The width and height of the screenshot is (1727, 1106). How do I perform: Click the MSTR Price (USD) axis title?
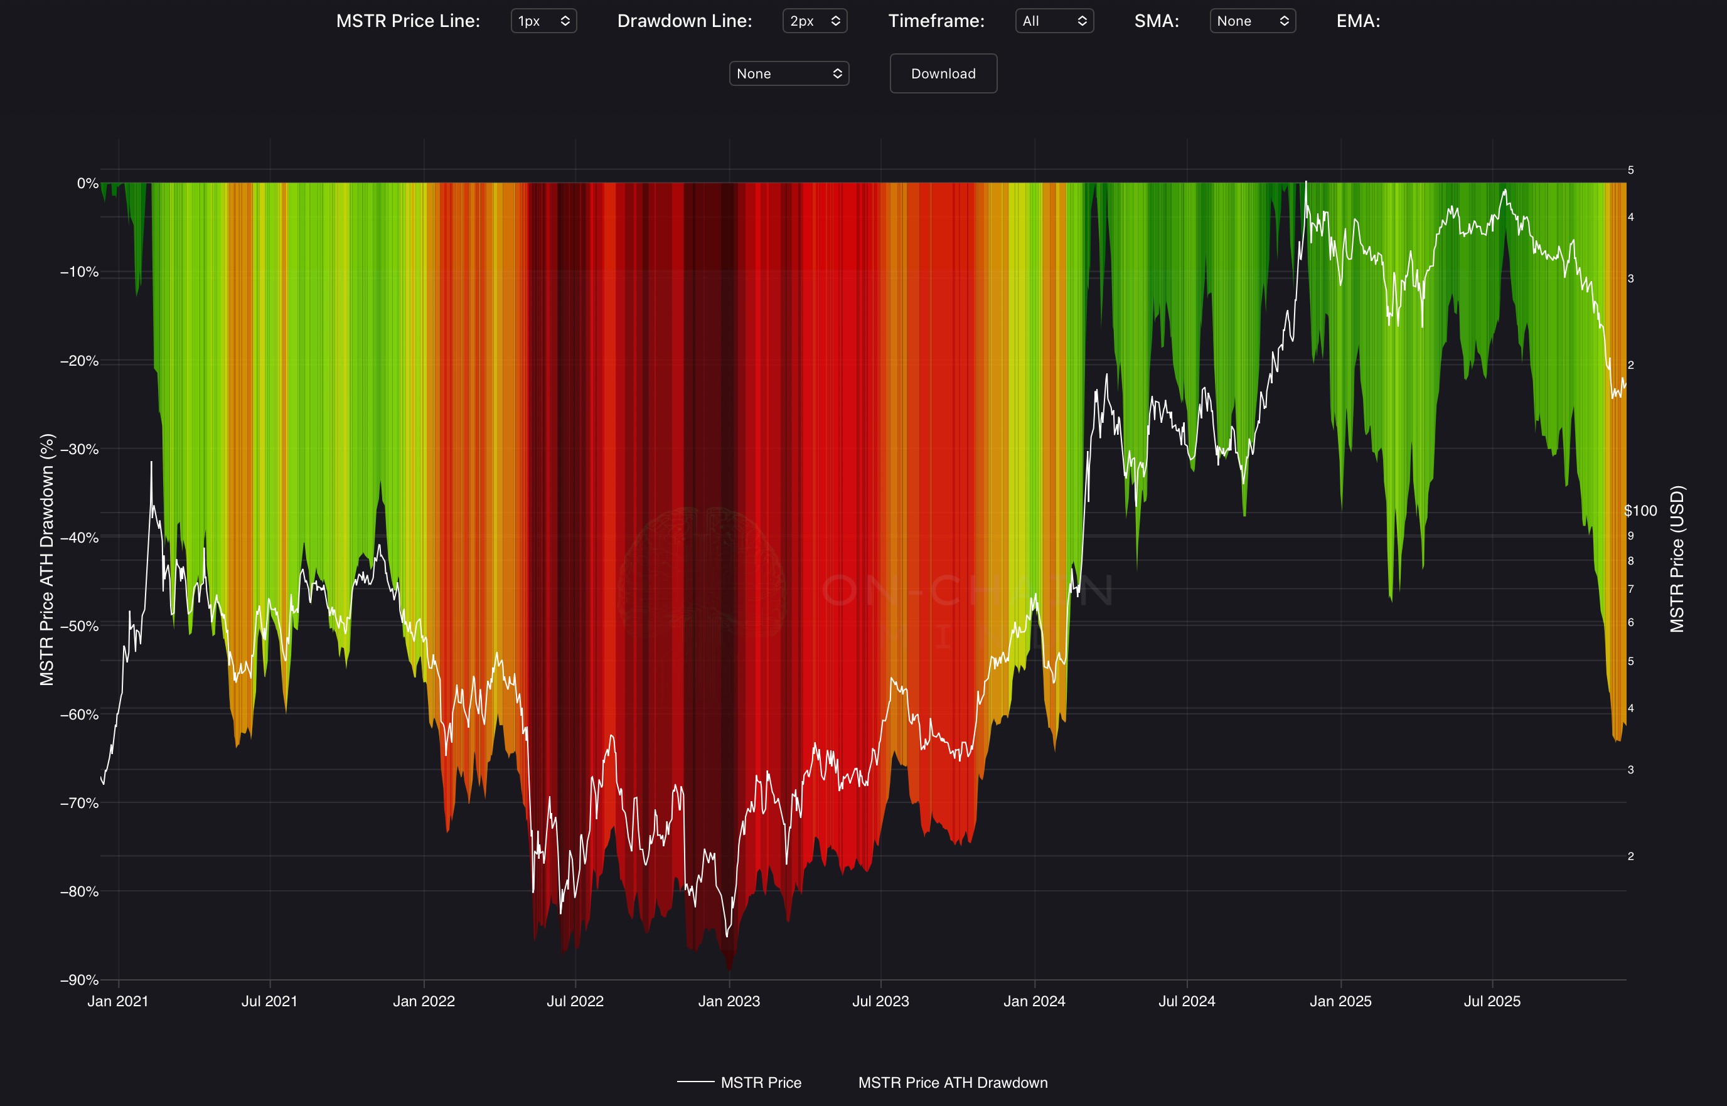(1677, 559)
